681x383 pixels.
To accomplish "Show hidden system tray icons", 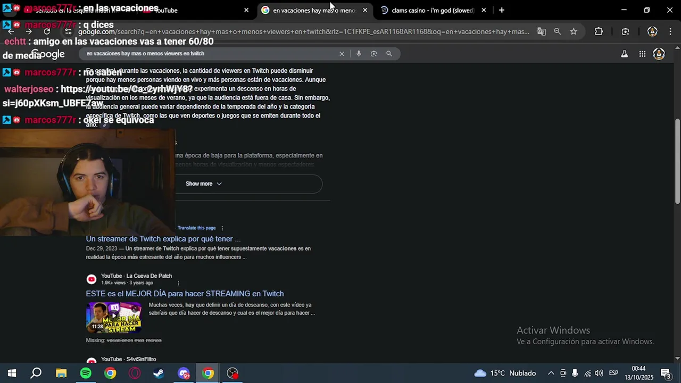I will click(x=551, y=373).
